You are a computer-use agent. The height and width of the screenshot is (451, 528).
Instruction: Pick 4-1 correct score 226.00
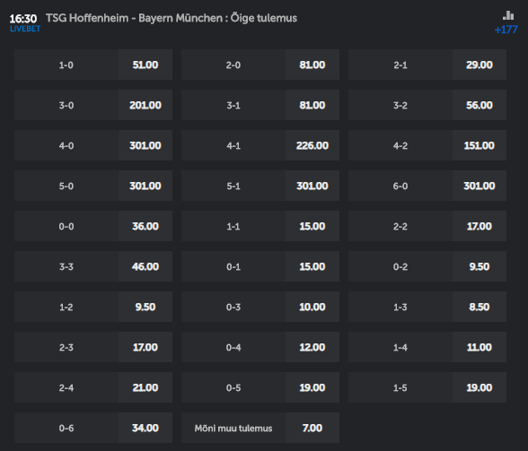[260, 145]
